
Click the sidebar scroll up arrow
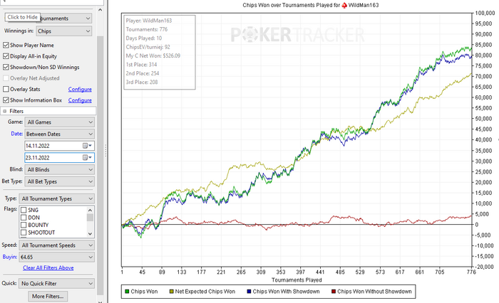tap(100, 9)
